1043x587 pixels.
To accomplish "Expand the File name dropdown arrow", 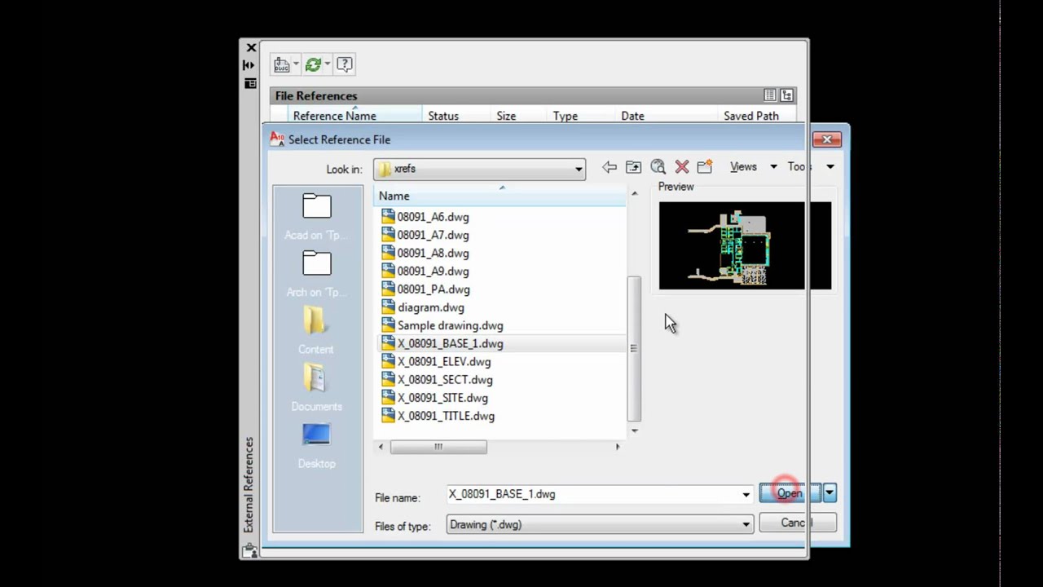I will (x=746, y=494).
